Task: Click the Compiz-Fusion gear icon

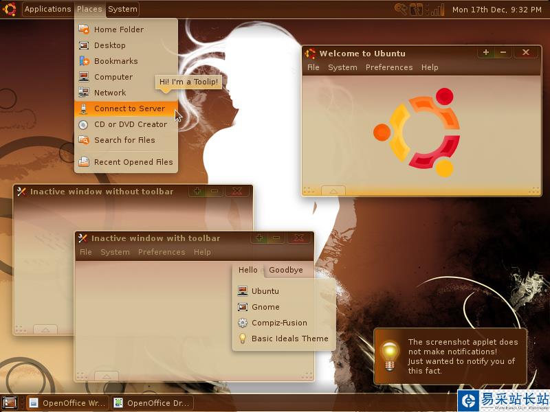Action: pos(243,323)
